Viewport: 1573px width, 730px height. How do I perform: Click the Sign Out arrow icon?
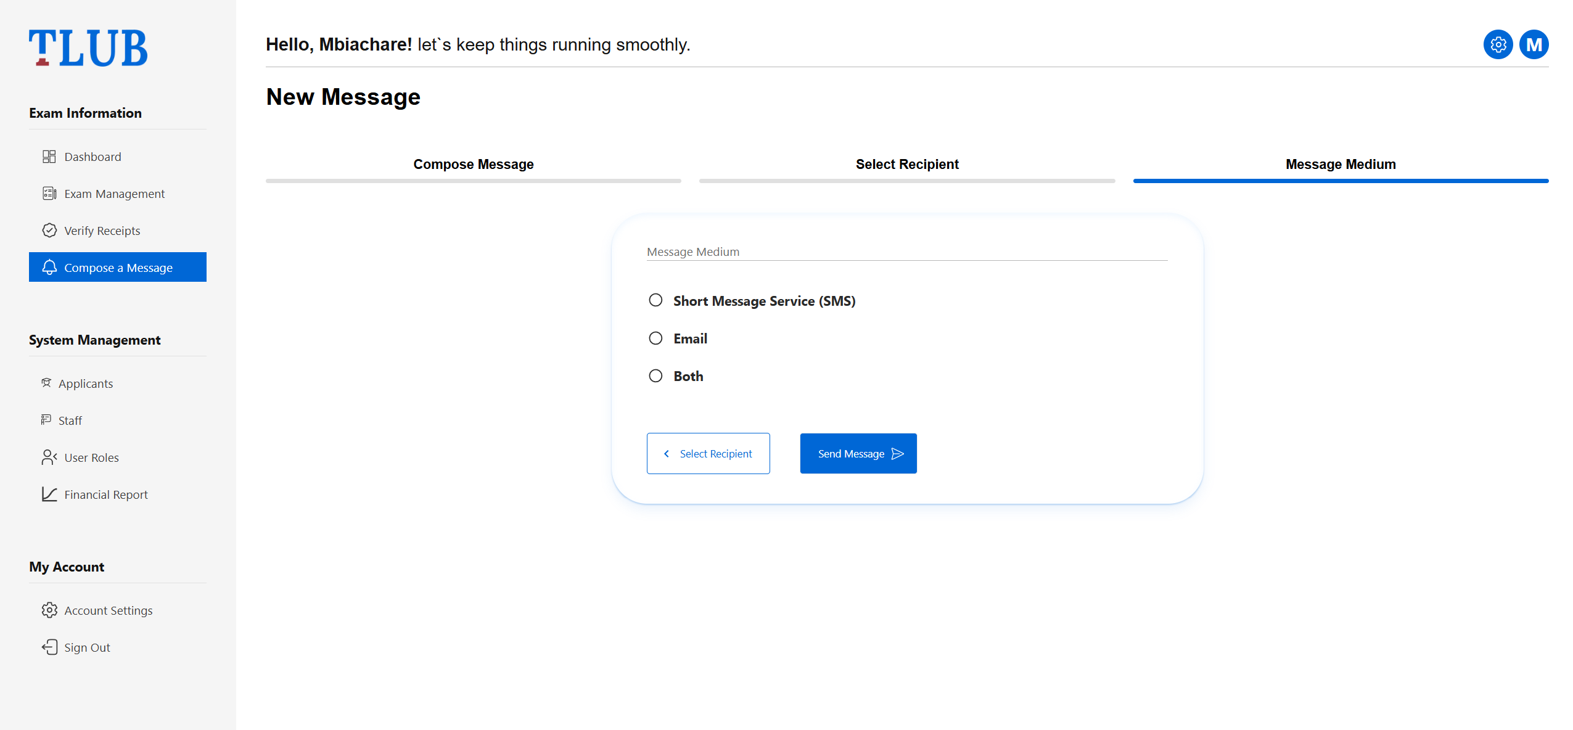click(x=49, y=647)
